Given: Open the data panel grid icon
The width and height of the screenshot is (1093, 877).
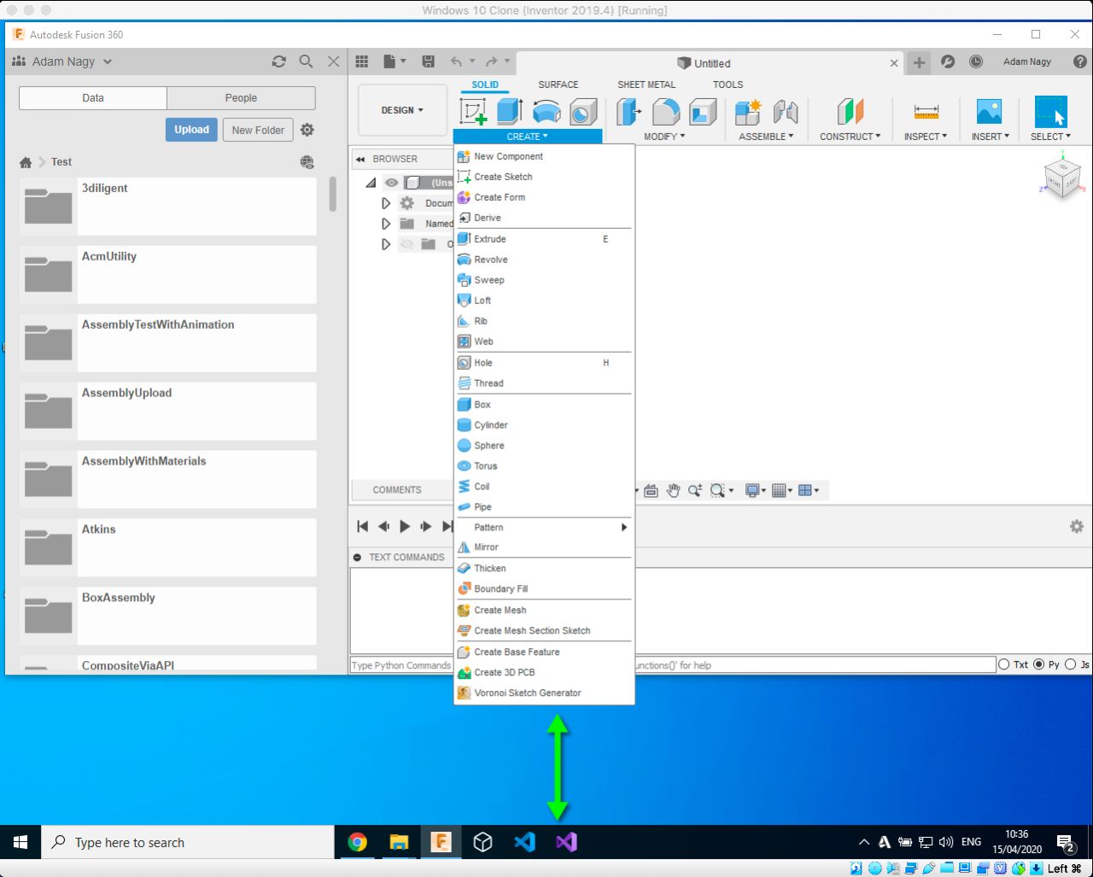Looking at the screenshot, I should click(362, 61).
